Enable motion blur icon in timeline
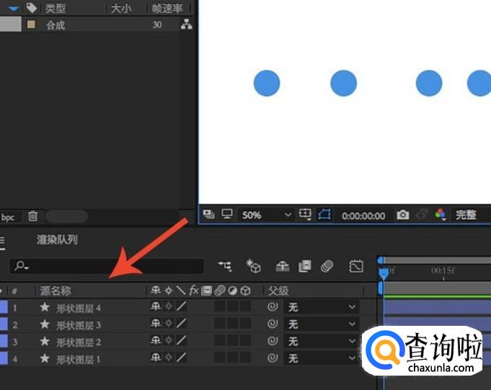Viewport: 491px width, 390px height. [x=327, y=266]
